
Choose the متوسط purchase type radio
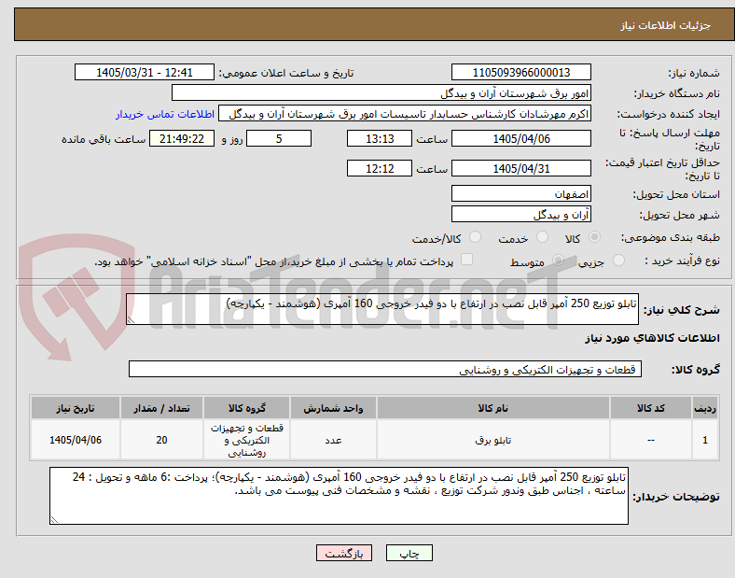coord(558,261)
